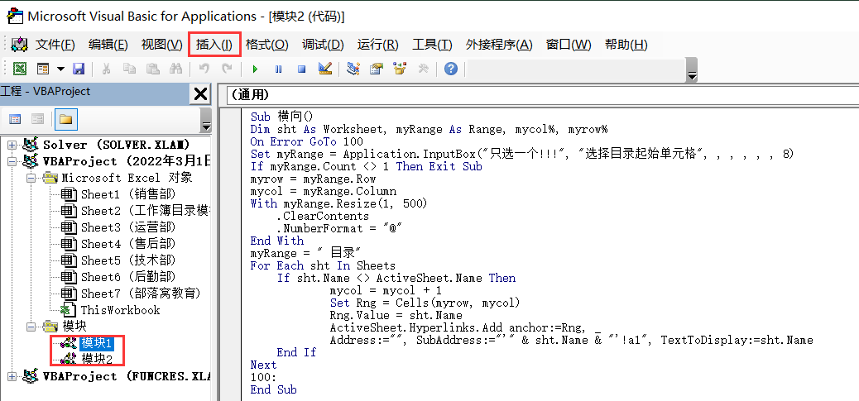Screen dimensions: 859x401
Task: Open the 窗口(W) menu
Action: tap(569, 45)
